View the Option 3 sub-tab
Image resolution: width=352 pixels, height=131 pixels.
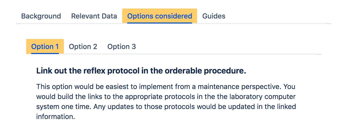point(122,47)
